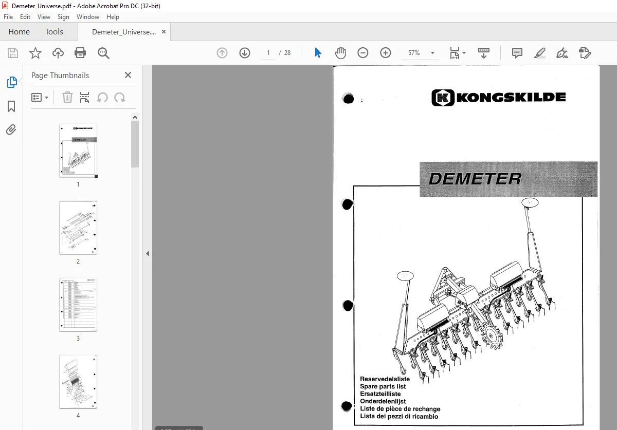Open the View menu

pyautogui.click(x=44, y=17)
